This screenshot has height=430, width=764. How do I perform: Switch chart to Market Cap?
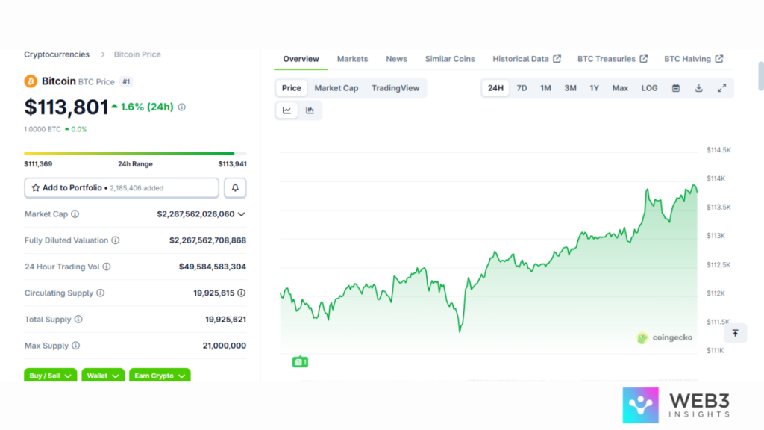pos(336,88)
